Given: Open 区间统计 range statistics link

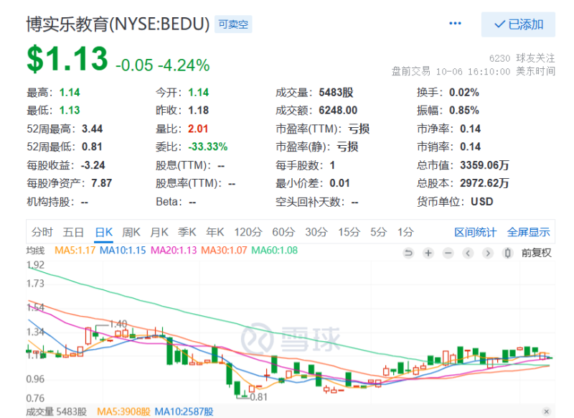Looking at the screenshot, I should tap(475, 232).
